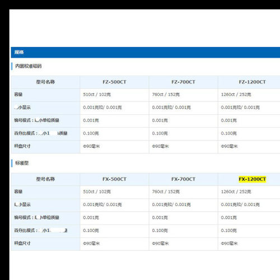Click 760ct / 152克 under FZ-700CT
Viewport: 280px width, 280px height.
pos(166,95)
